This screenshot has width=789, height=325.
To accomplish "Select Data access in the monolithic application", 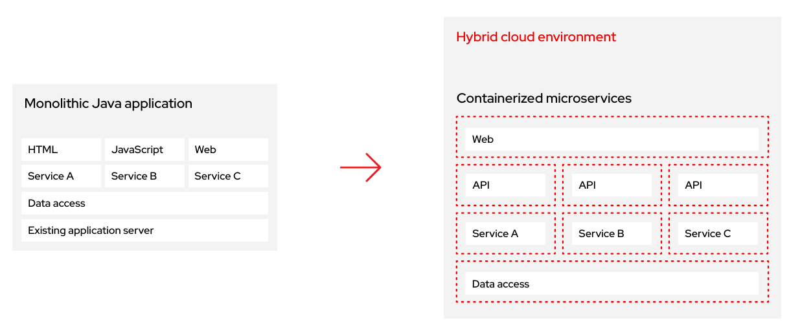I will tap(144, 203).
